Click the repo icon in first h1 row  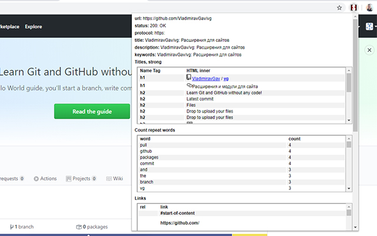click(188, 77)
